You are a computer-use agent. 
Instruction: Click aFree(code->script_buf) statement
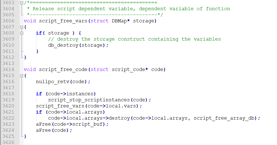72,124
